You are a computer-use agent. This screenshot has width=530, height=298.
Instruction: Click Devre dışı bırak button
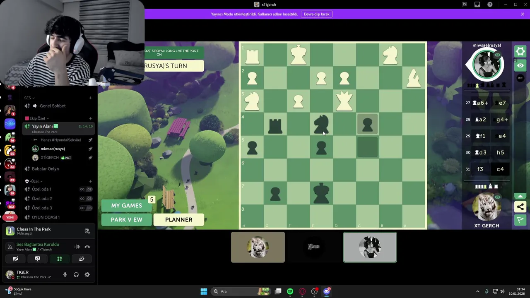316,14
